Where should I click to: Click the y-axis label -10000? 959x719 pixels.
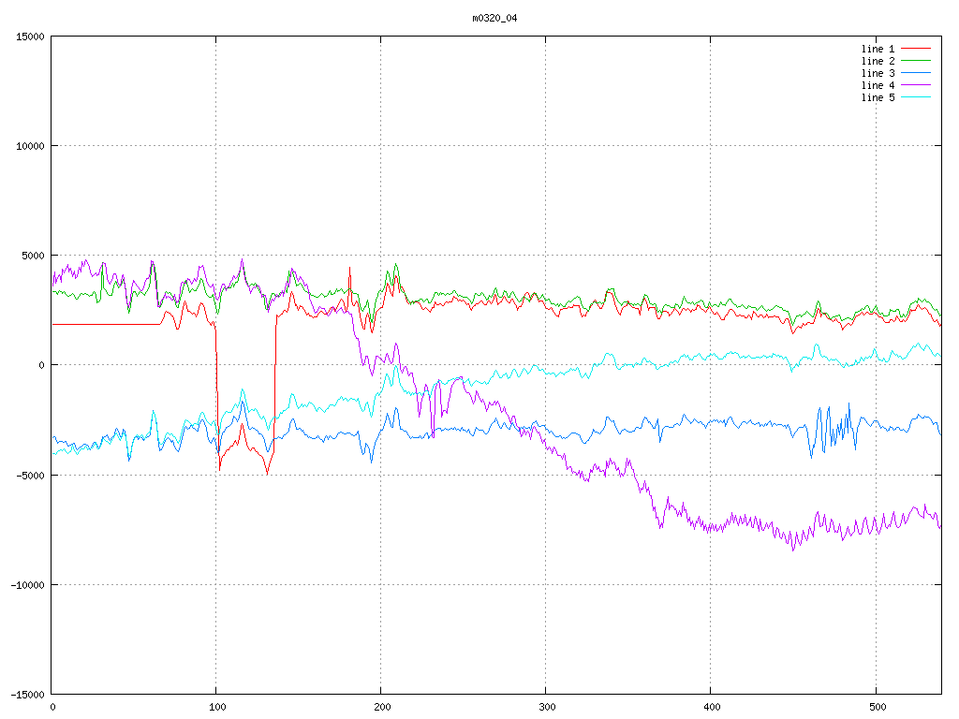[x=28, y=585]
